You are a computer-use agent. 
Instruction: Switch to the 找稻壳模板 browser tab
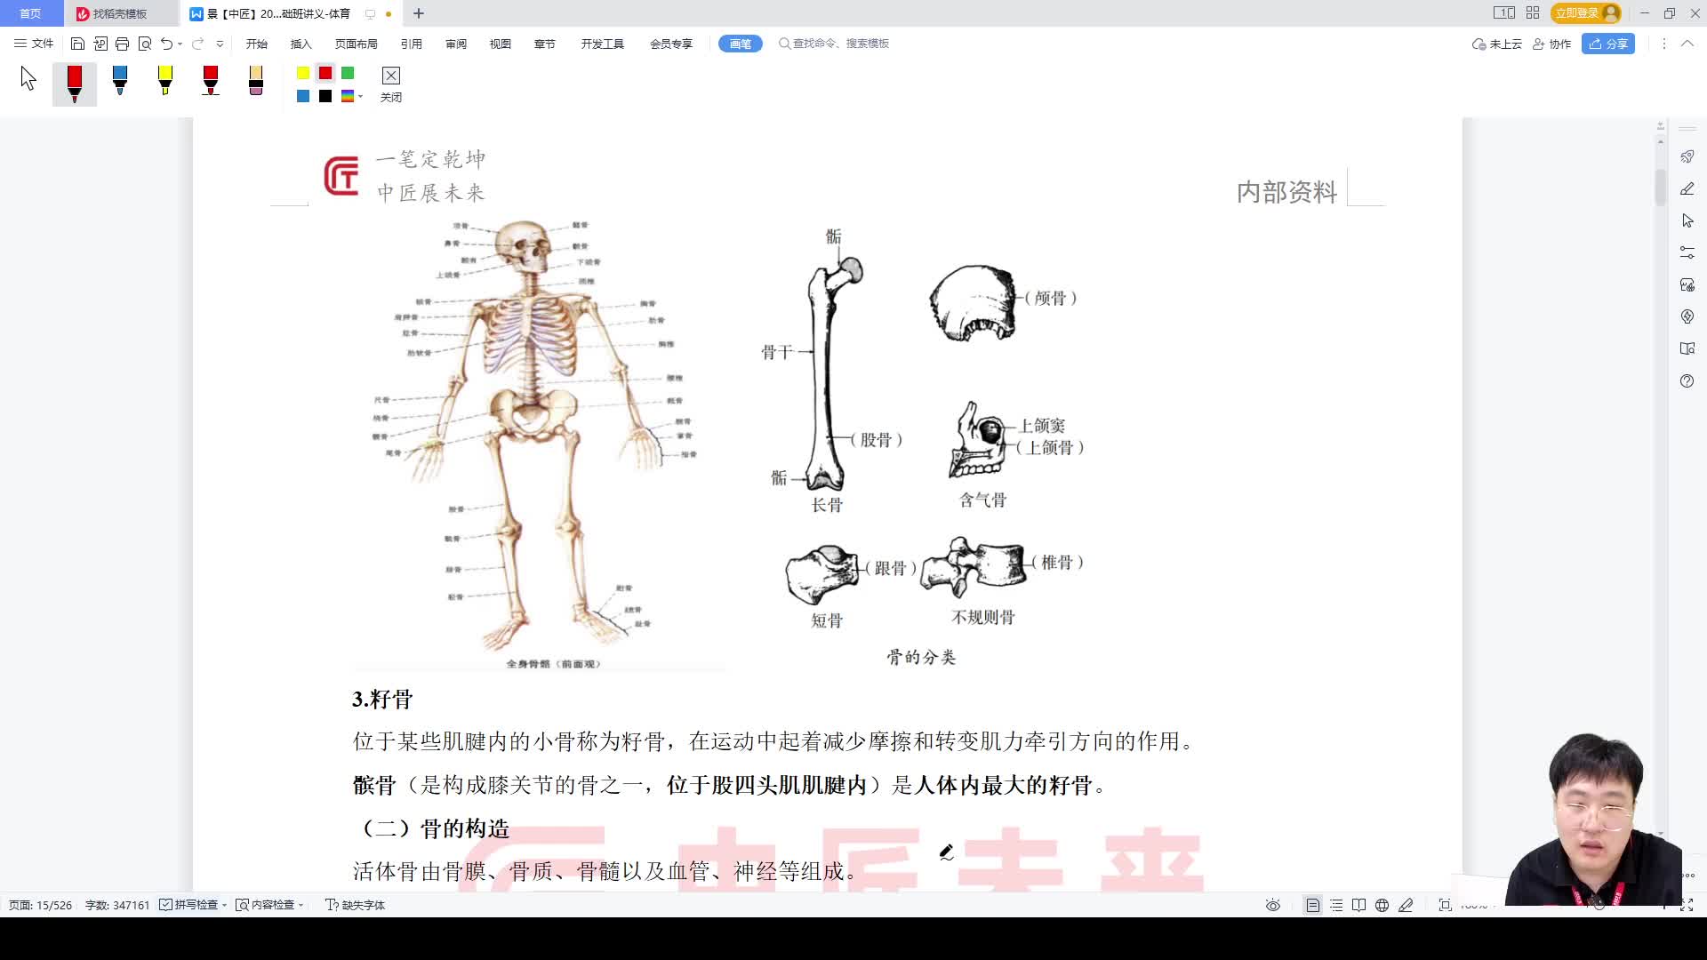pyautogui.click(x=120, y=13)
